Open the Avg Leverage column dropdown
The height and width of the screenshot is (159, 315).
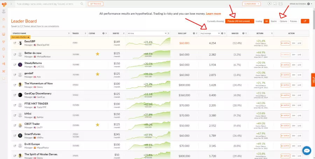click(210, 33)
